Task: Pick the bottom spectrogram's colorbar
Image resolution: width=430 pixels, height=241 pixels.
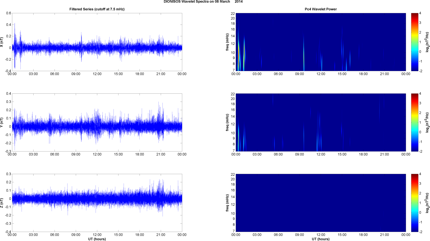Action: coord(414,203)
